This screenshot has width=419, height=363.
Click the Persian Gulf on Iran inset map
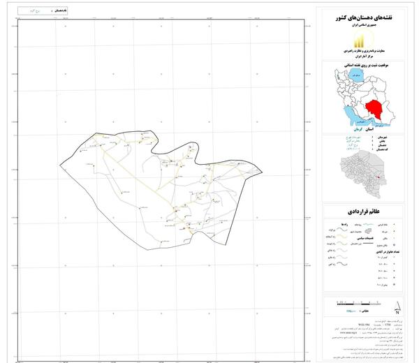(x=357, y=118)
